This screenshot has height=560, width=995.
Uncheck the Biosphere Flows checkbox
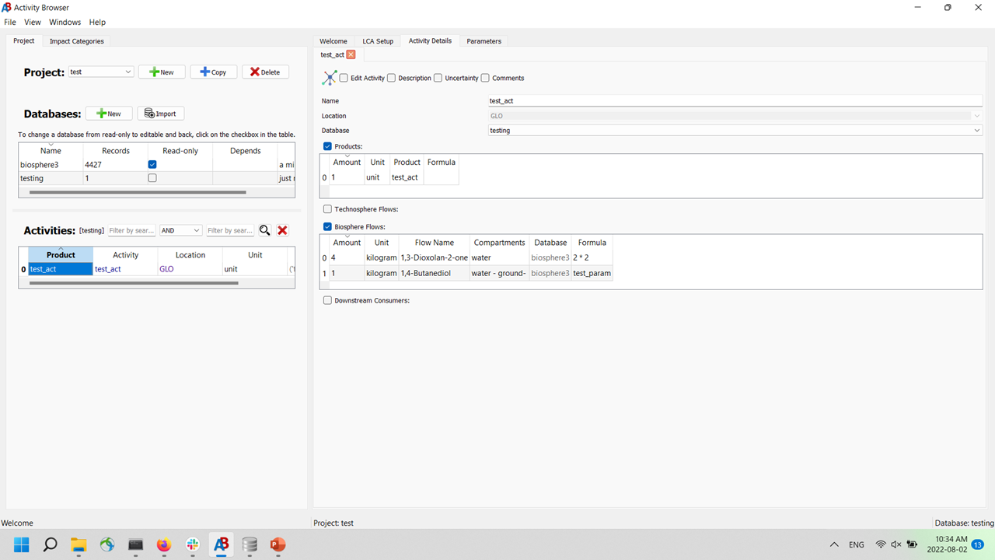327,227
